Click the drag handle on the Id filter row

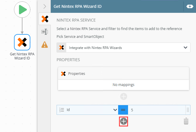188,110
